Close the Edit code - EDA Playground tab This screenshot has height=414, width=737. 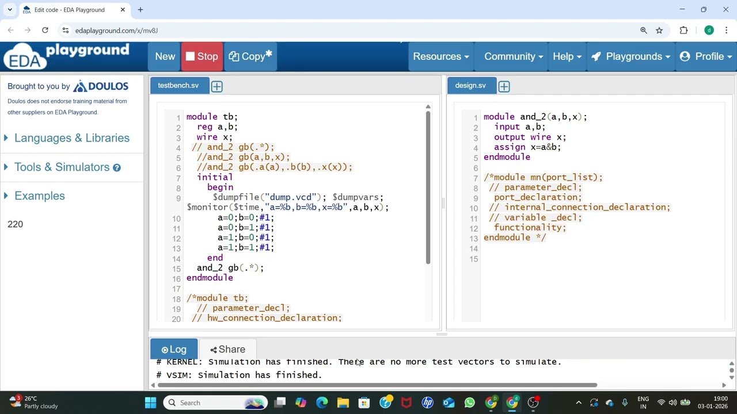coord(123,10)
